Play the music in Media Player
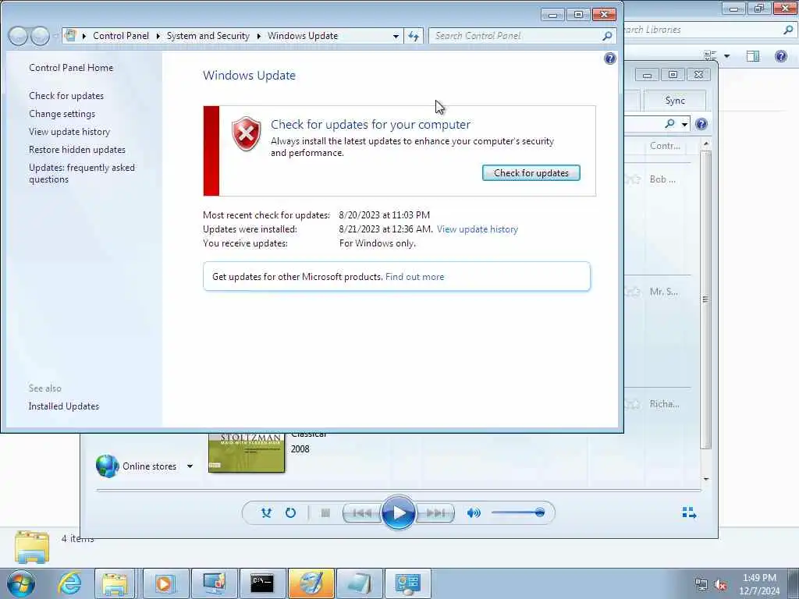The height and width of the screenshot is (599, 799). coord(399,512)
